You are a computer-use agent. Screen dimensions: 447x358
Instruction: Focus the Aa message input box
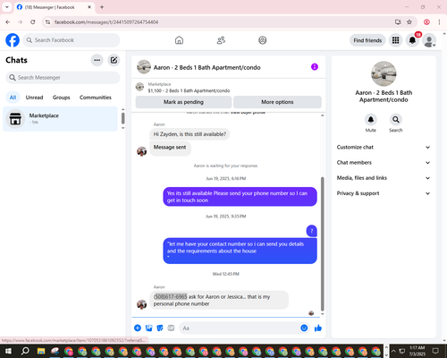pyautogui.click(x=239, y=328)
